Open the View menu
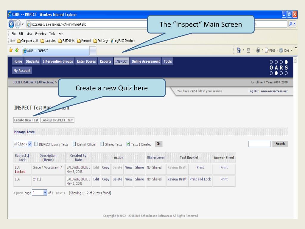The width and height of the screenshot is (305, 229). click(x=29, y=34)
